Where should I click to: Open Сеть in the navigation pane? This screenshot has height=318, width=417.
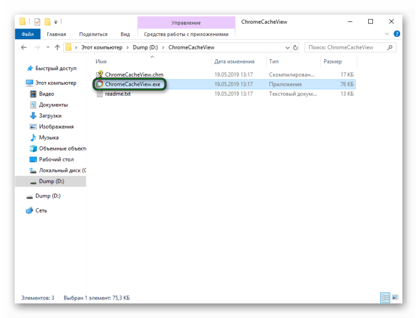(x=41, y=211)
